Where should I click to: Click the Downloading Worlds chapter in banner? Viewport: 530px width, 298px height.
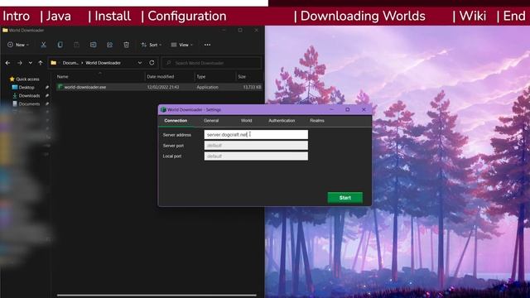(363, 16)
